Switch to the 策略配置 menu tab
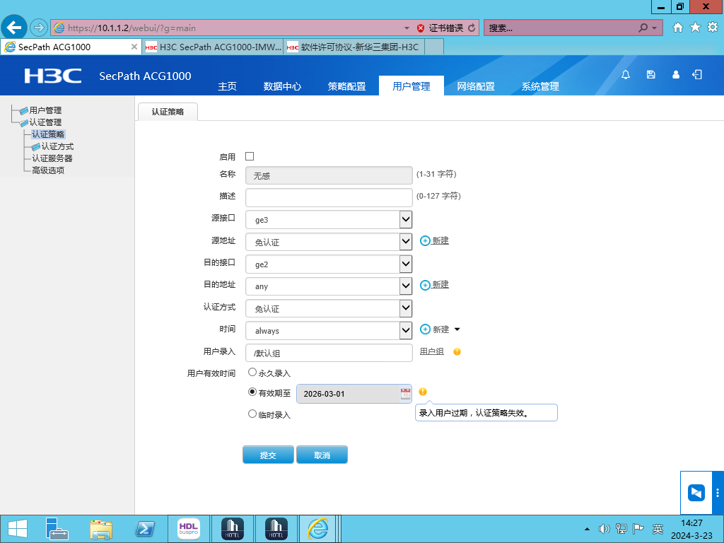This screenshot has width=724, height=543. click(346, 86)
